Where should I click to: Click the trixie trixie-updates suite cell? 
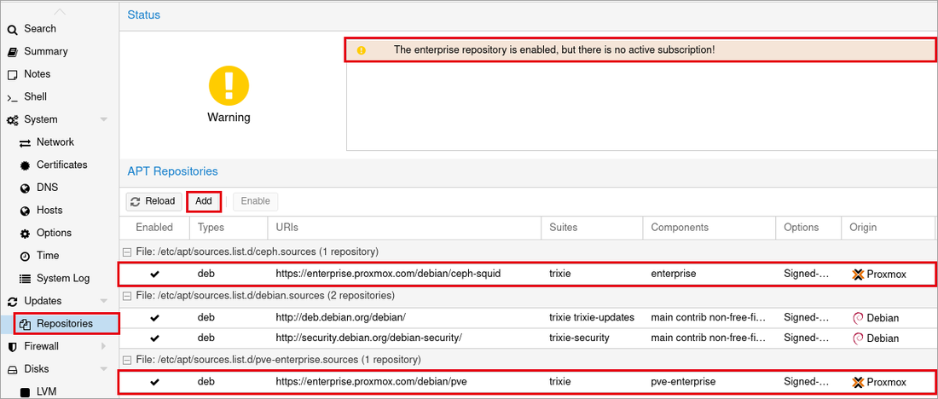point(592,318)
